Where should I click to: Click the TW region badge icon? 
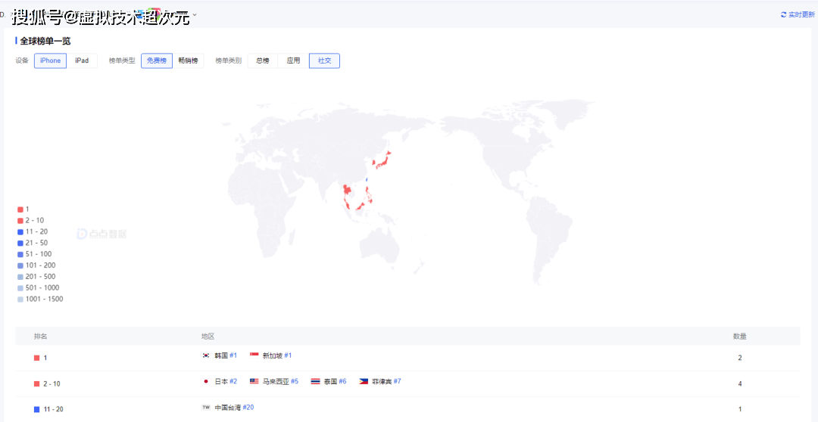(205, 408)
